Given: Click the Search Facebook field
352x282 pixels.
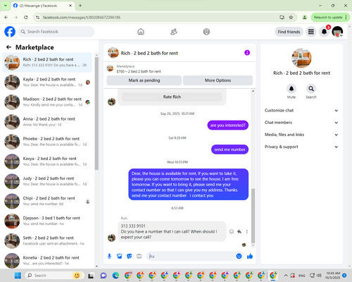Looking at the screenshot, I should point(56,32).
